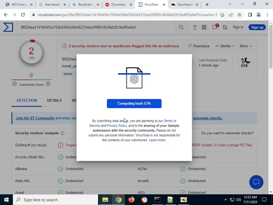Click ALYac vendor name
The image size is (273, 205).
(142, 169)
